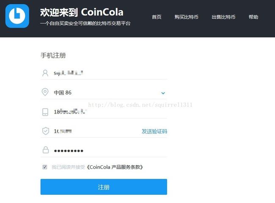The height and width of the screenshot is (203, 275).
Task: Click the CoinCola blue logo icon
Action: point(17,16)
